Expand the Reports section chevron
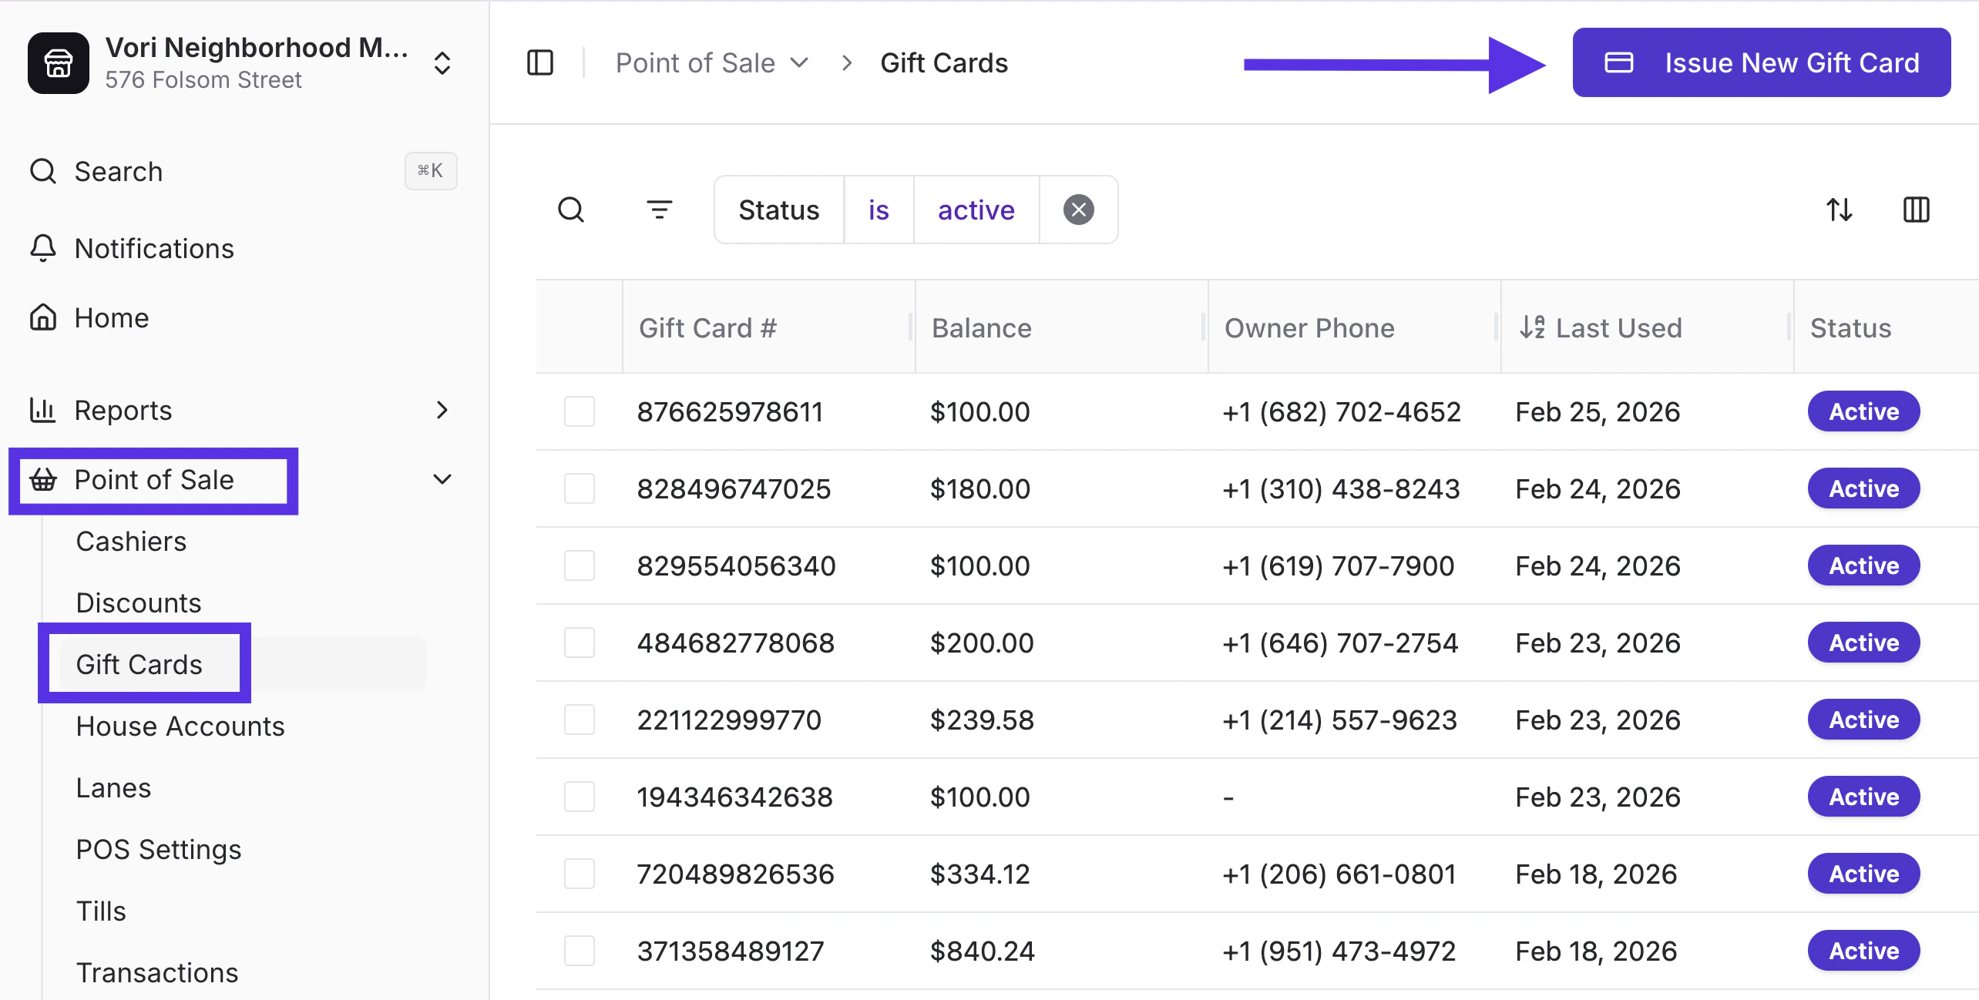Viewport: 1979px width, 1000px height. (442, 410)
